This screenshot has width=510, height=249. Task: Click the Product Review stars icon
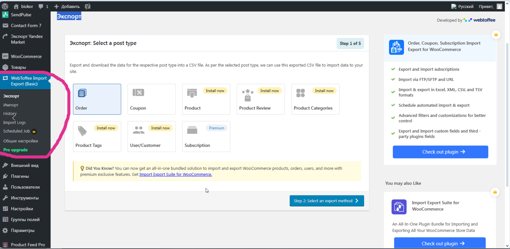(248, 95)
